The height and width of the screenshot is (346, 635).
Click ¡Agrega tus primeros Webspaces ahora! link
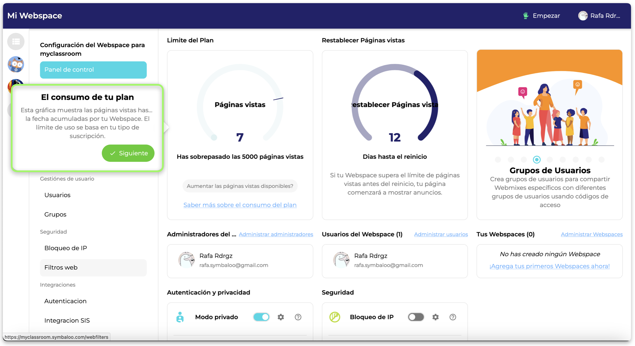549,266
